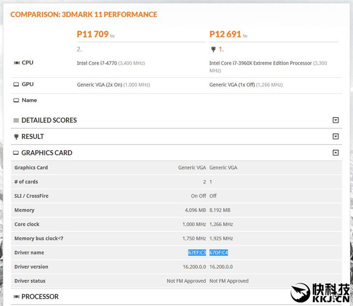Viewport: 353px width, 306px height.
Task: Click the P11 709 score
Action: [x=93, y=34]
